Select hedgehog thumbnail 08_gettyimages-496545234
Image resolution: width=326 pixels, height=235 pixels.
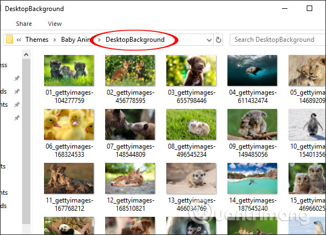191,124
